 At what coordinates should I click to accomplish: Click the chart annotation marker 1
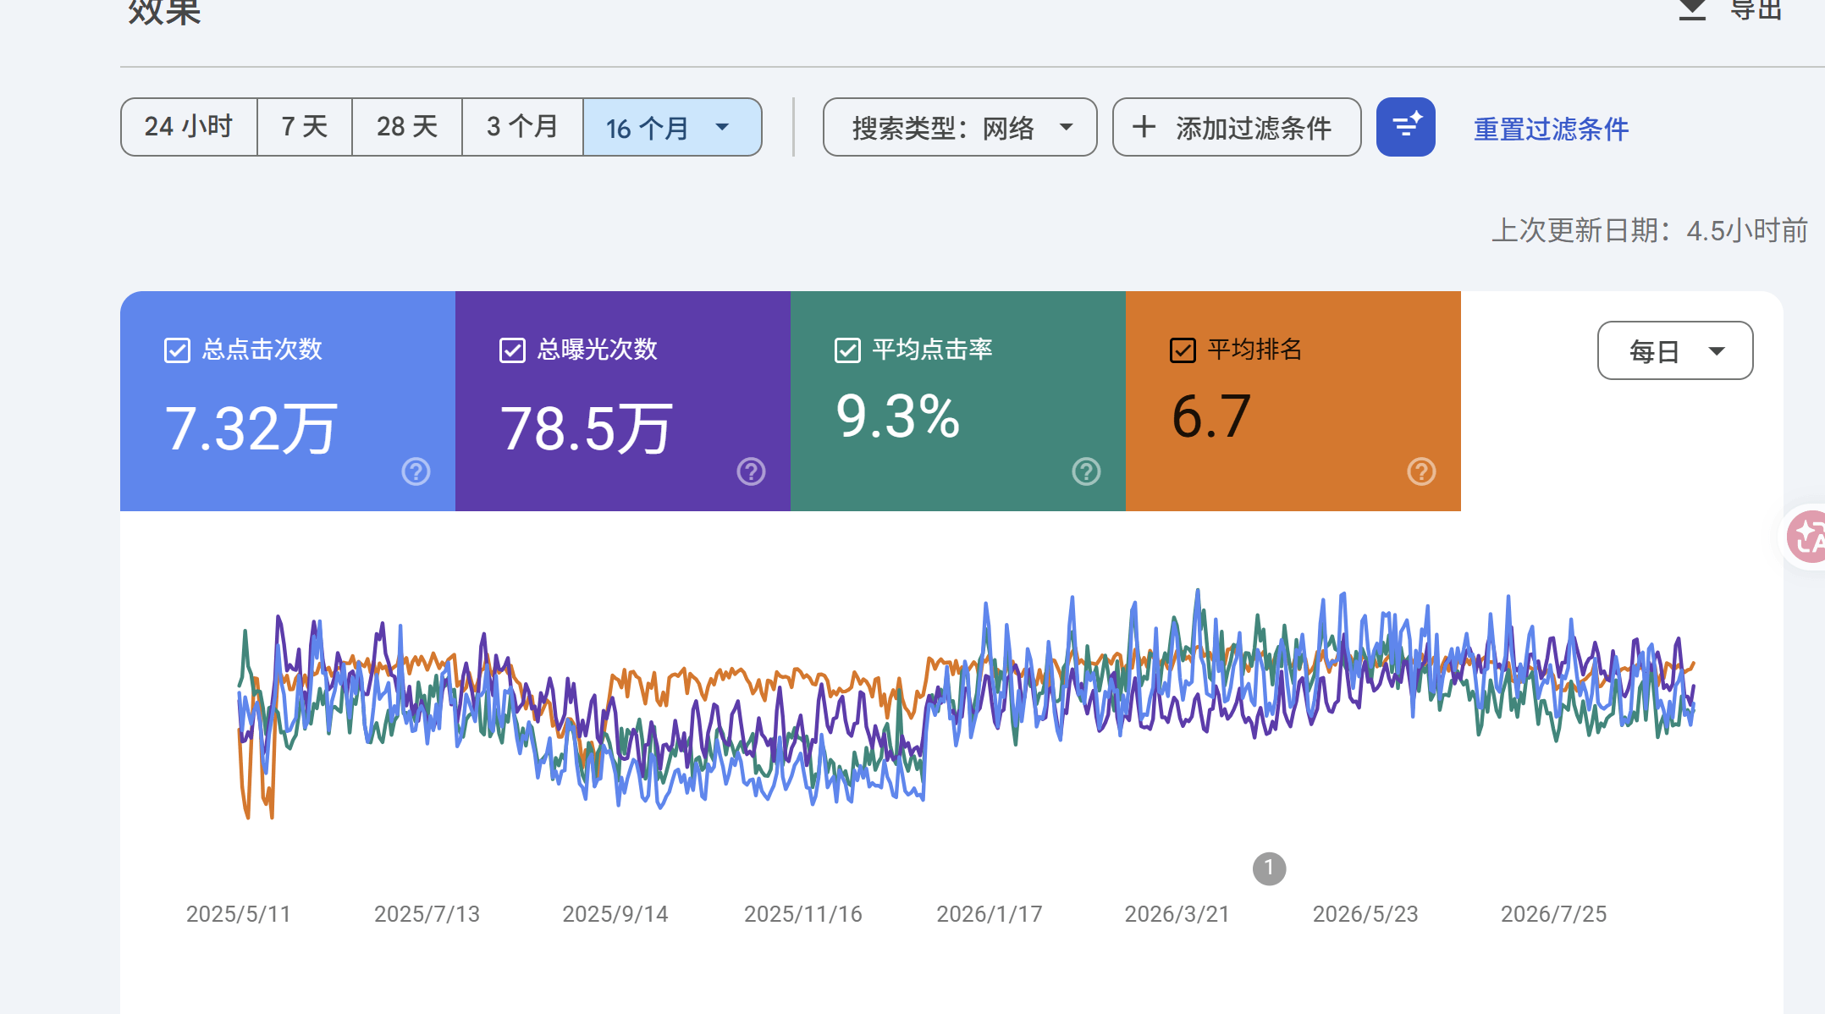[1269, 868]
